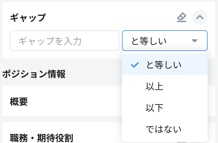Viewport: 218px width, 143px height.
Task: Click the selected value text と等しい in the combo box
Action: coord(149,41)
